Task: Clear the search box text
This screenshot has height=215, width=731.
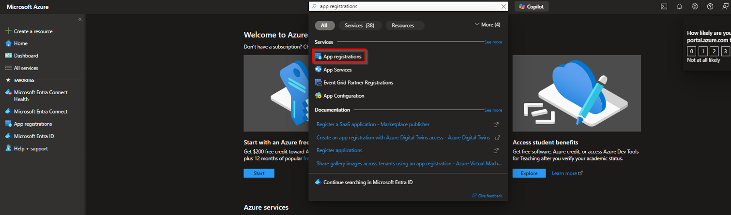Action: click(x=503, y=7)
